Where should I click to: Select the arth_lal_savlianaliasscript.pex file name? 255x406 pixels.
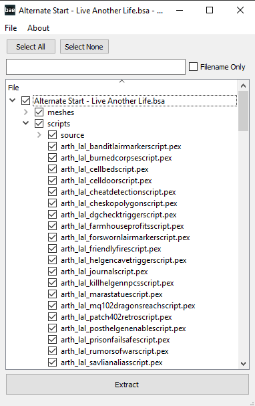click(111, 363)
